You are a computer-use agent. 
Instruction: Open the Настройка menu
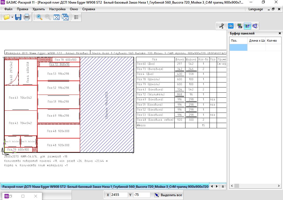pos(57,9)
